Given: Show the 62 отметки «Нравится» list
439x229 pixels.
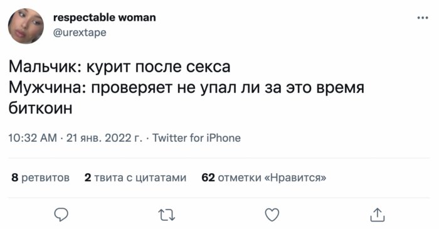Looking at the screenshot, I should (x=264, y=178).
